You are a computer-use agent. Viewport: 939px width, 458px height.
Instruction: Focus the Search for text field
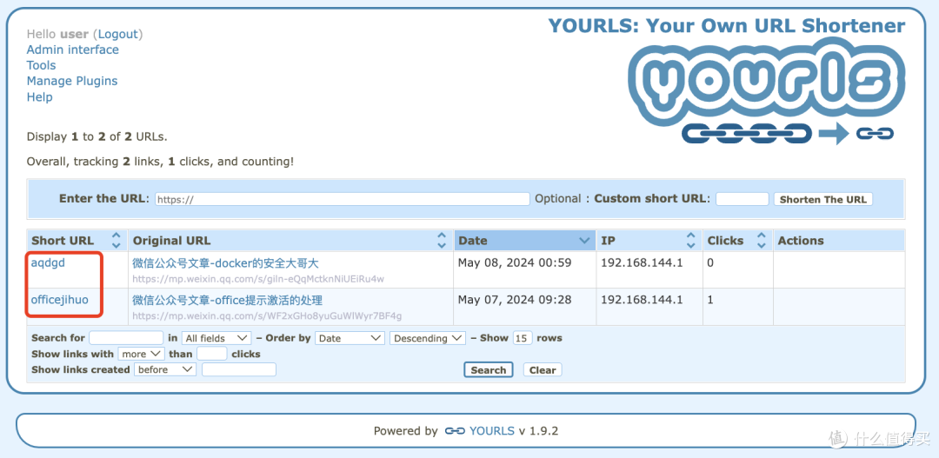pos(126,338)
